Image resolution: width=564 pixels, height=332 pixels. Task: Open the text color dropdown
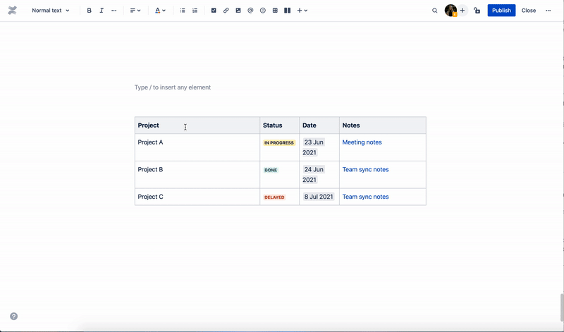click(x=160, y=11)
